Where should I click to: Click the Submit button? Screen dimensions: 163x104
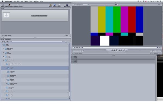pos(67,36)
